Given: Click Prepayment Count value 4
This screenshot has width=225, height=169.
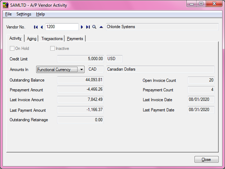Looking at the screenshot, I should pos(201,90).
